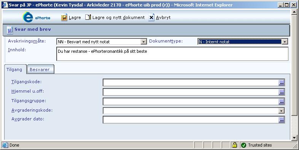This screenshot has width=299, height=150.
Task: Click the vertical scrollbar down arrow
Action: coord(294,137)
